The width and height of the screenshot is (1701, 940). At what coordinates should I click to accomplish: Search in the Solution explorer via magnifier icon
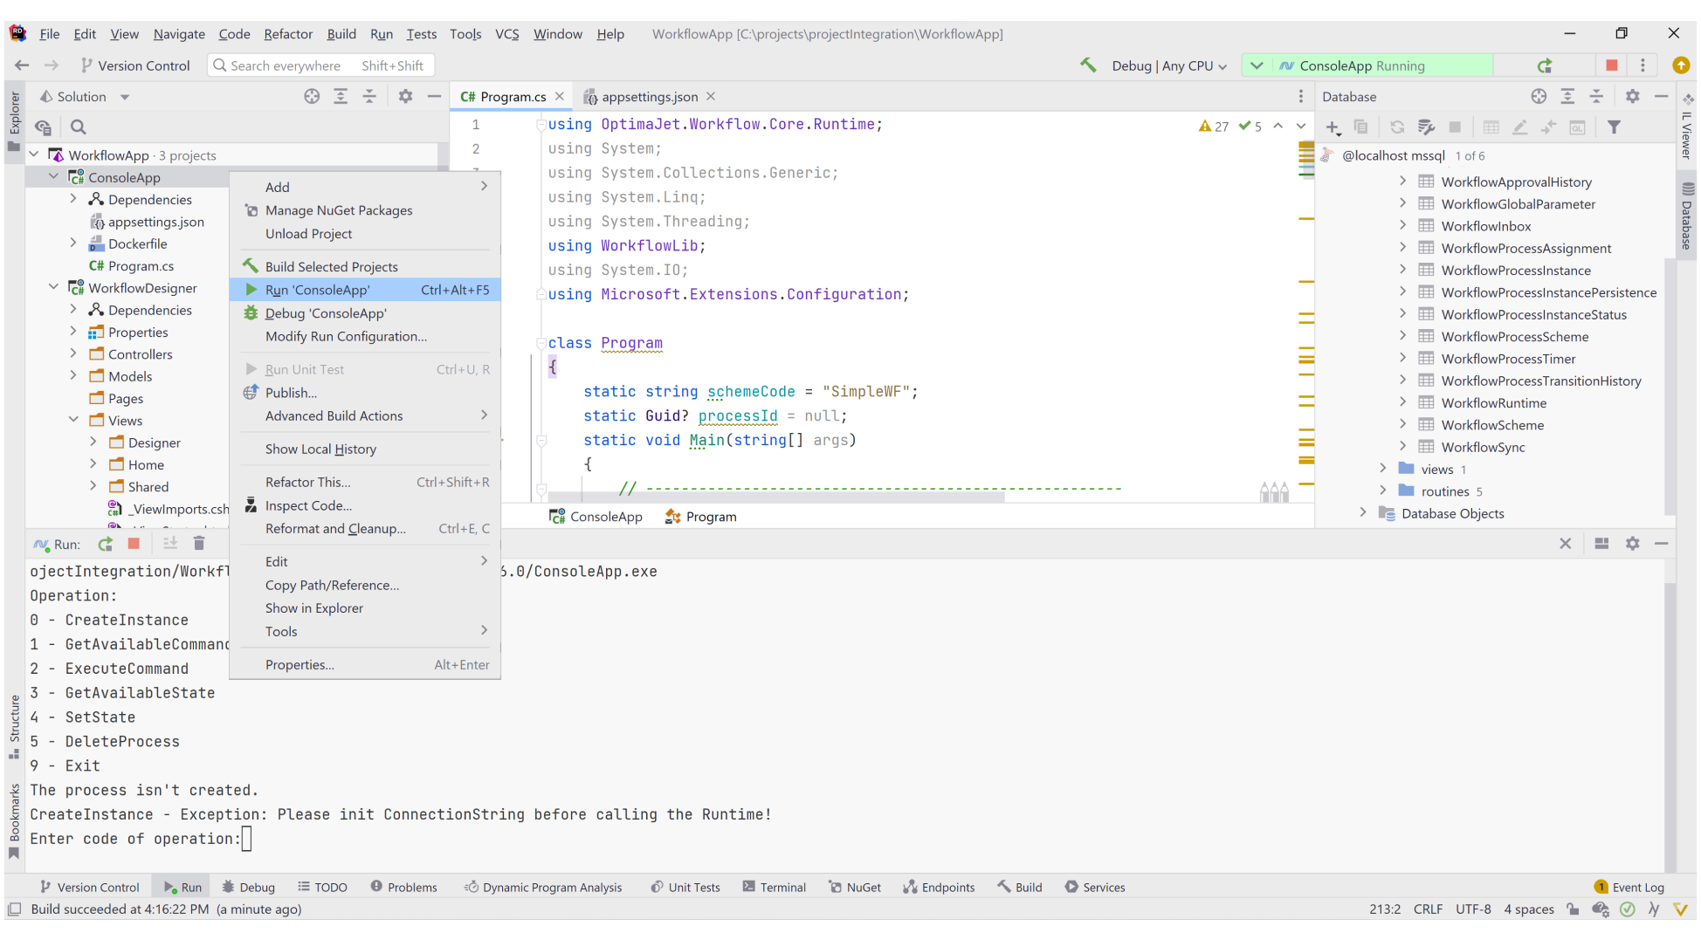click(x=78, y=127)
